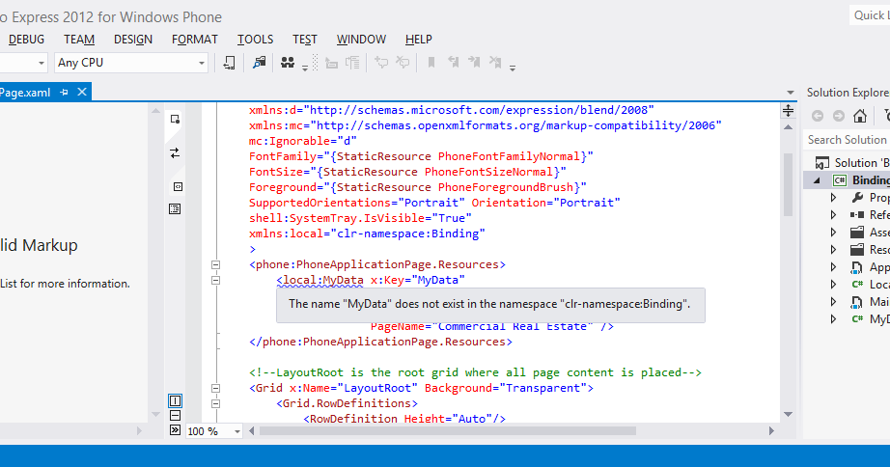Click the Solution icon in the tree
890x467 pixels.
point(821,163)
